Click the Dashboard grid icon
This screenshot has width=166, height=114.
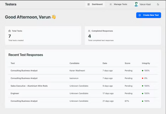tap(88, 4)
